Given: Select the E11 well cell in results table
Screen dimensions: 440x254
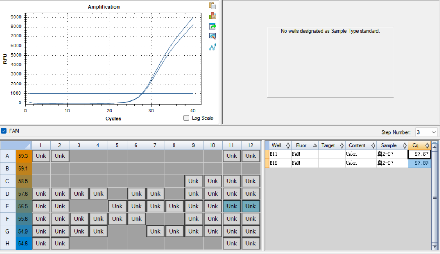Looking at the screenshot, I should [280, 154].
